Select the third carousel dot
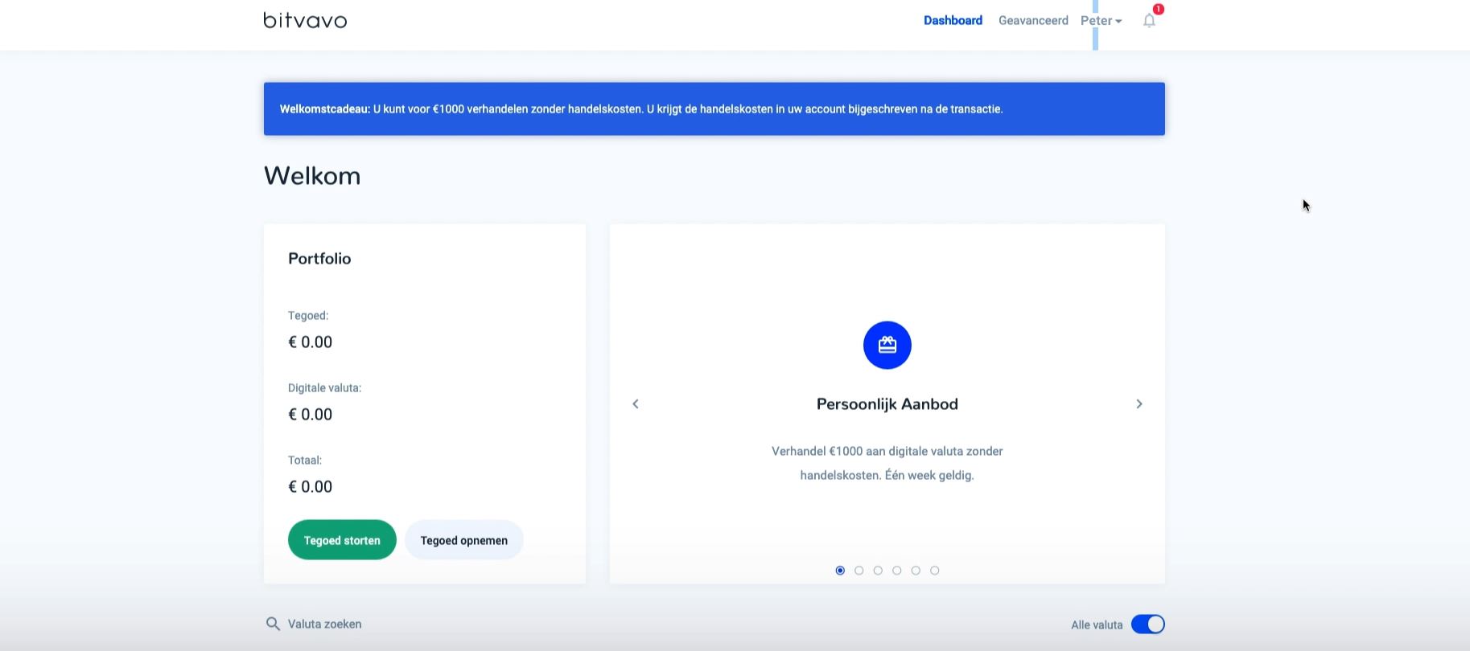 point(878,571)
